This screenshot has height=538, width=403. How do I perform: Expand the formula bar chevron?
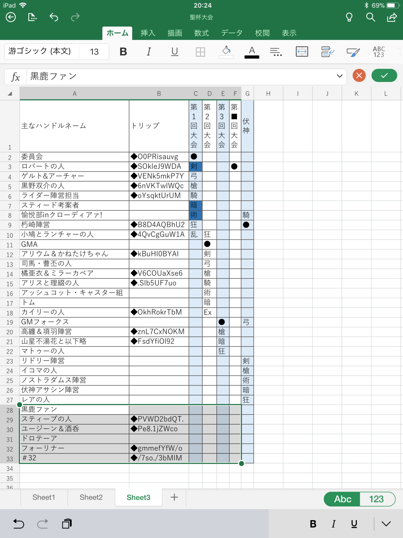[x=340, y=76]
